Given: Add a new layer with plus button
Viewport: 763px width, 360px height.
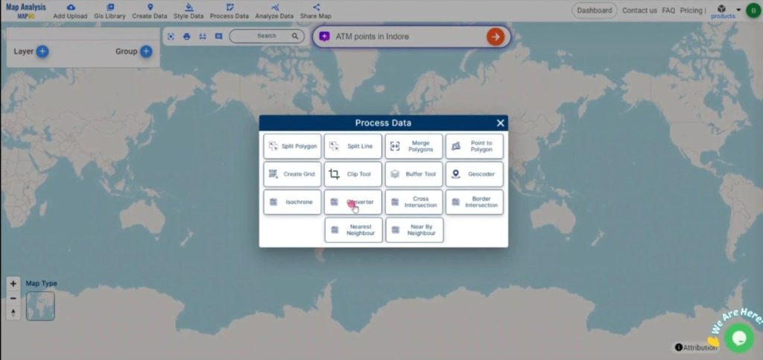Looking at the screenshot, I should [x=42, y=51].
